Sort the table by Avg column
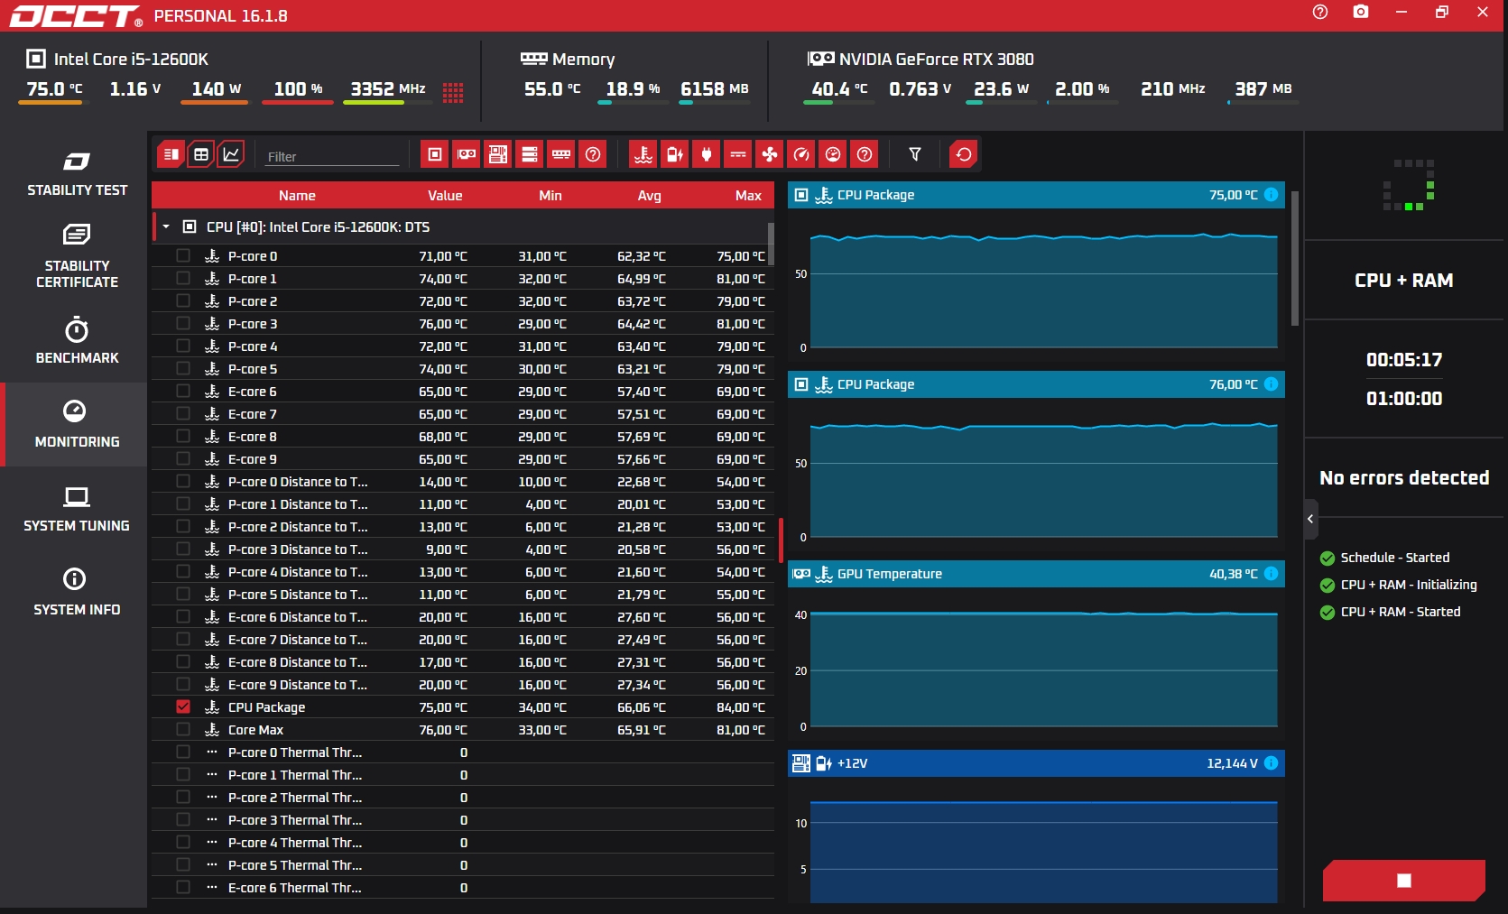Screen dimensions: 1508x914 click(649, 196)
